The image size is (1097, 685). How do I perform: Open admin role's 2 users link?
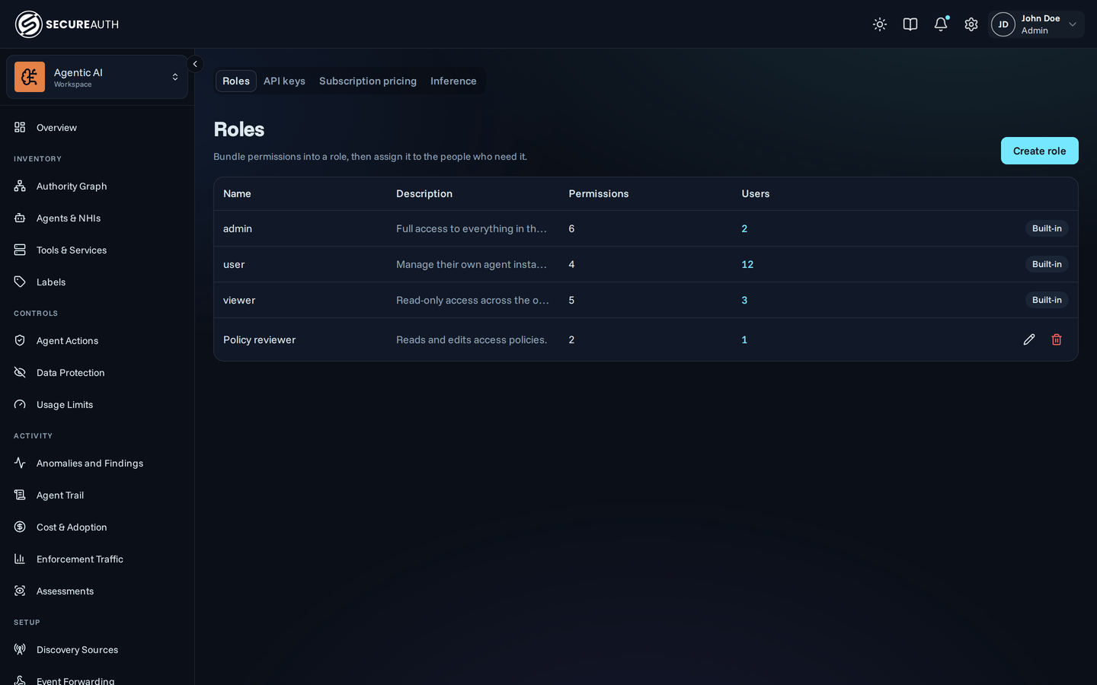tap(744, 228)
